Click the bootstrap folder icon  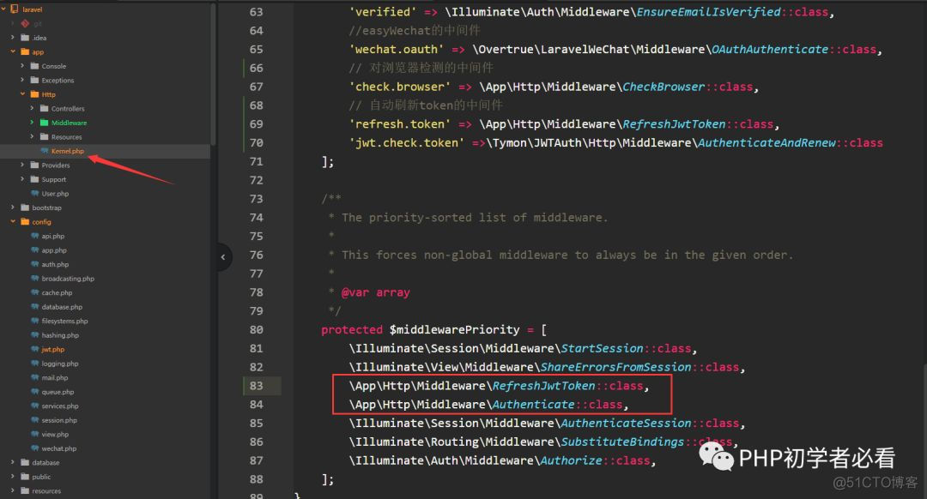click(25, 207)
